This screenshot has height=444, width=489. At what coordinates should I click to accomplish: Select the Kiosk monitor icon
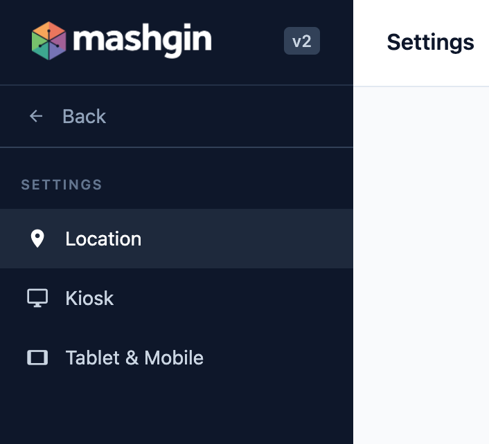click(37, 298)
